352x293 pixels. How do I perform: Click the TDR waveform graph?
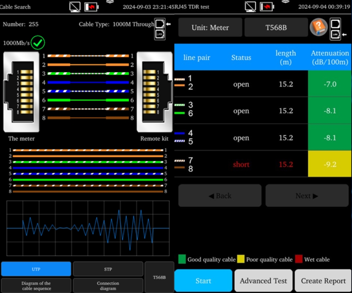coord(88,228)
